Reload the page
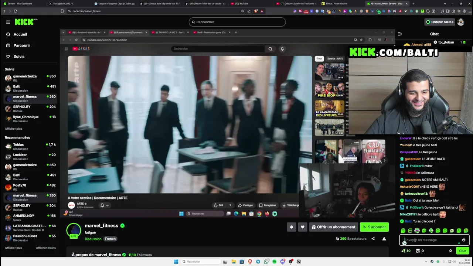Viewport: 473px width, 266px height. (x=16, y=11)
